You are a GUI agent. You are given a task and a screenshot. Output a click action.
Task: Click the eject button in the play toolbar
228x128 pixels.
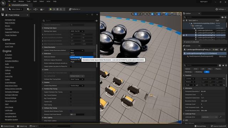coord(61,9)
